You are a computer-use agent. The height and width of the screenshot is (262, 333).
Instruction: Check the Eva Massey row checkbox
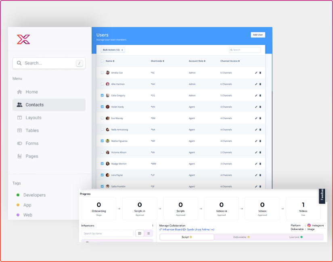(102, 118)
